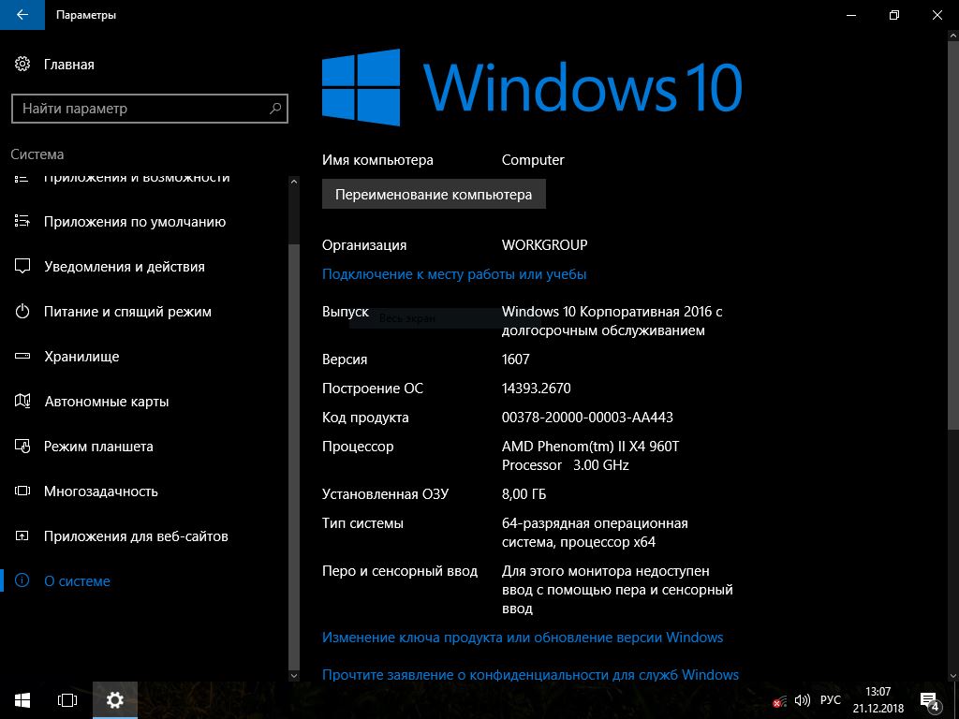This screenshot has height=719, width=959.
Task: Click the search magnifier icon
Action: click(275, 109)
